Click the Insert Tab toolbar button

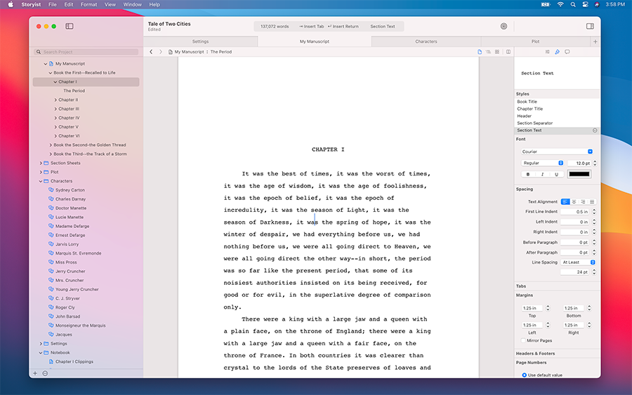tap(312, 26)
